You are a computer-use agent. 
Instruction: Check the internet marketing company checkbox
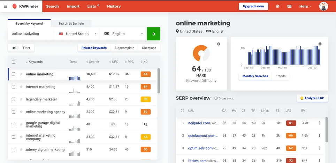(x=14, y=137)
